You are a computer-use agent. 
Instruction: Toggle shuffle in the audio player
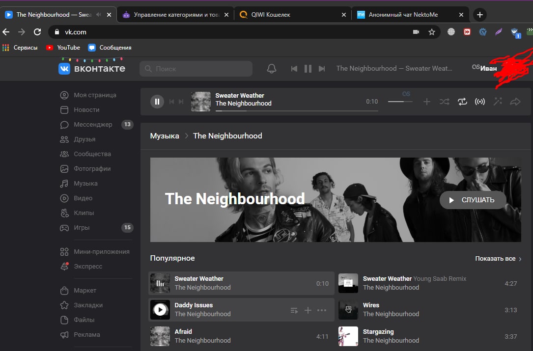tap(444, 102)
